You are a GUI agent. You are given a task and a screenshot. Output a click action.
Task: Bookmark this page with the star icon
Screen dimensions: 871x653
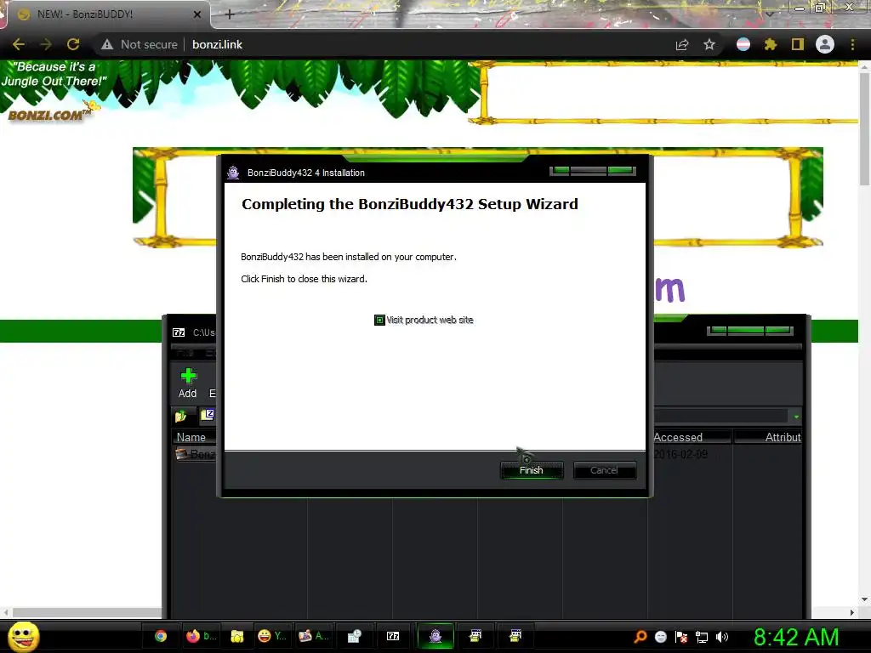click(709, 44)
